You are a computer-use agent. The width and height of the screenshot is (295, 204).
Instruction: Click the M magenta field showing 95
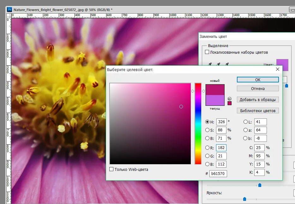point(259,156)
